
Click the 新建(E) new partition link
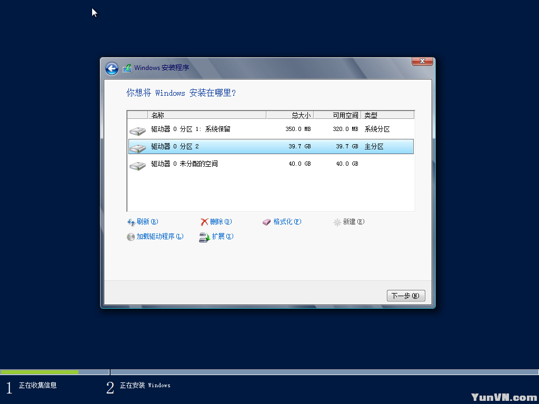pyautogui.click(x=353, y=221)
